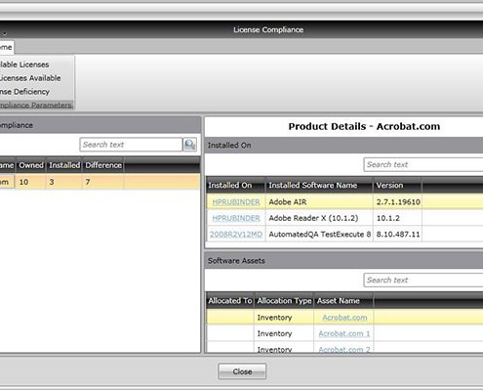
Task: Focus the Software Assets search text field
Action: tap(423, 281)
